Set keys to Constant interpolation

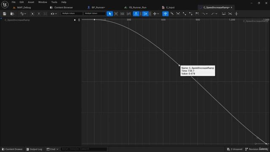(191, 14)
